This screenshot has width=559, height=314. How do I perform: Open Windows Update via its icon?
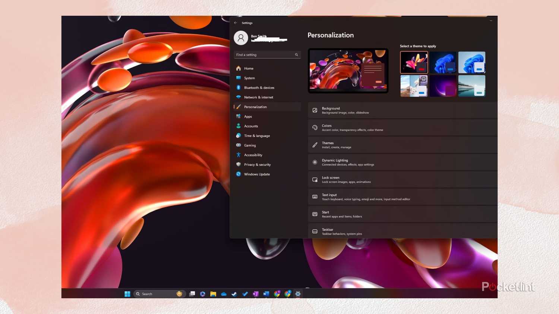[239, 174]
